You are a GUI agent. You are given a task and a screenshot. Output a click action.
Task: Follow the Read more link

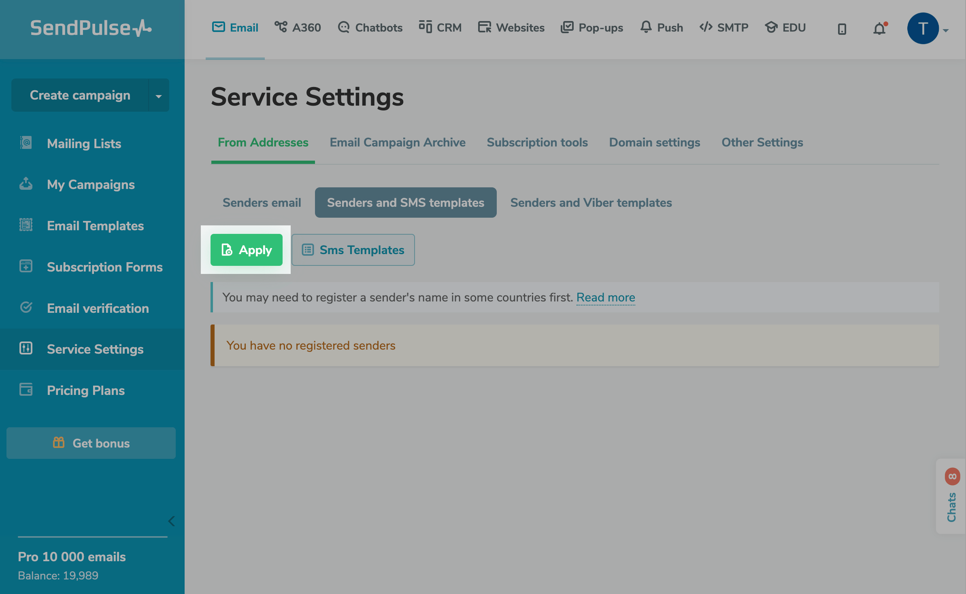tap(606, 297)
